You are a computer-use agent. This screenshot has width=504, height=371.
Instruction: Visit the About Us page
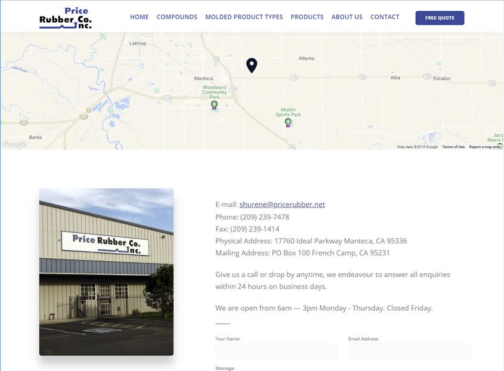pos(347,17)
